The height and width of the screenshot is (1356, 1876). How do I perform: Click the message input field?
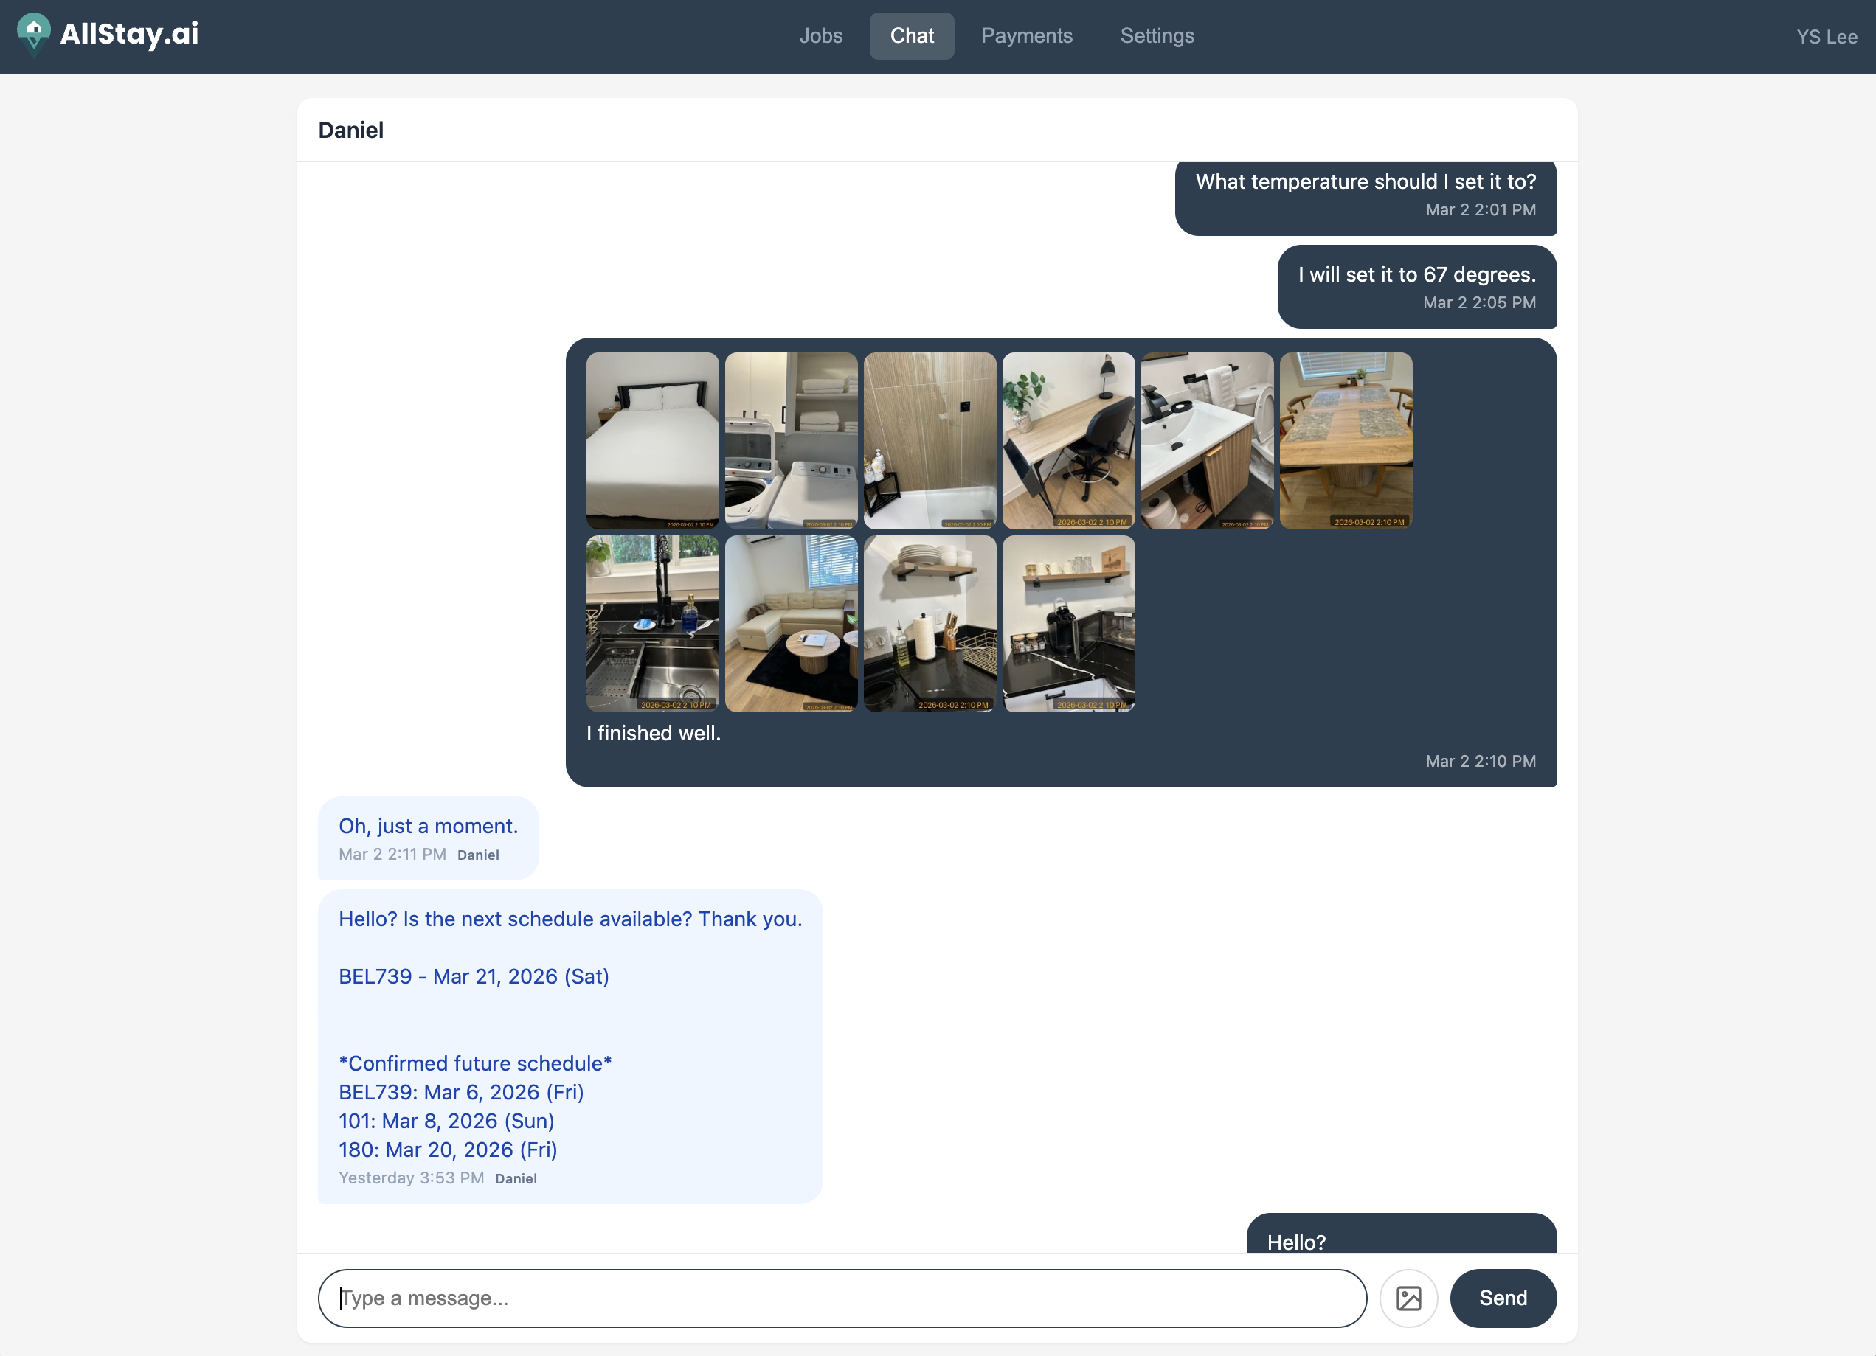pyautogui.click(x=842, y=1297)
